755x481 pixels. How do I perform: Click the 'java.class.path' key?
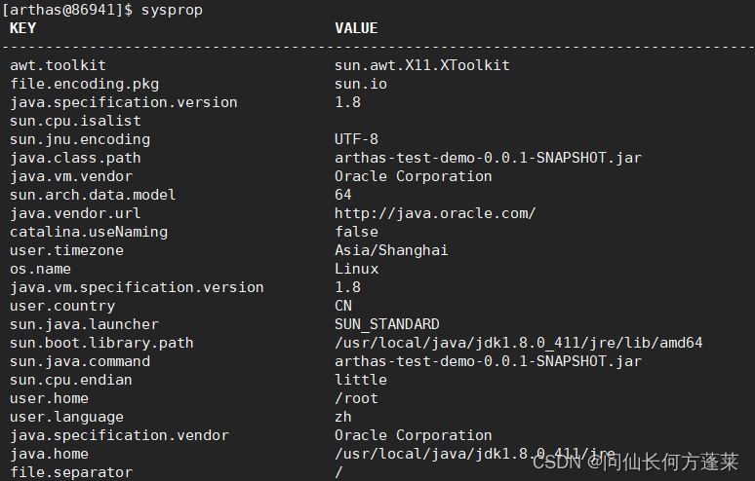pos(75,158)
